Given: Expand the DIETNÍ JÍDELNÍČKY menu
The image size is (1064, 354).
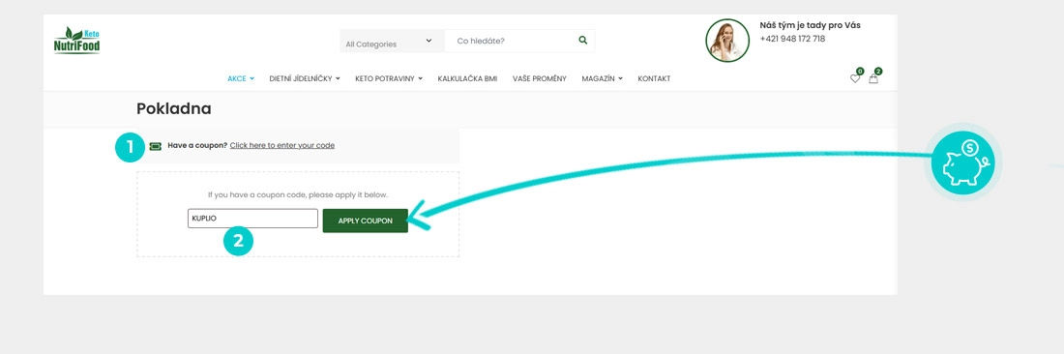Looking at the screenshot, I should 305,78.
